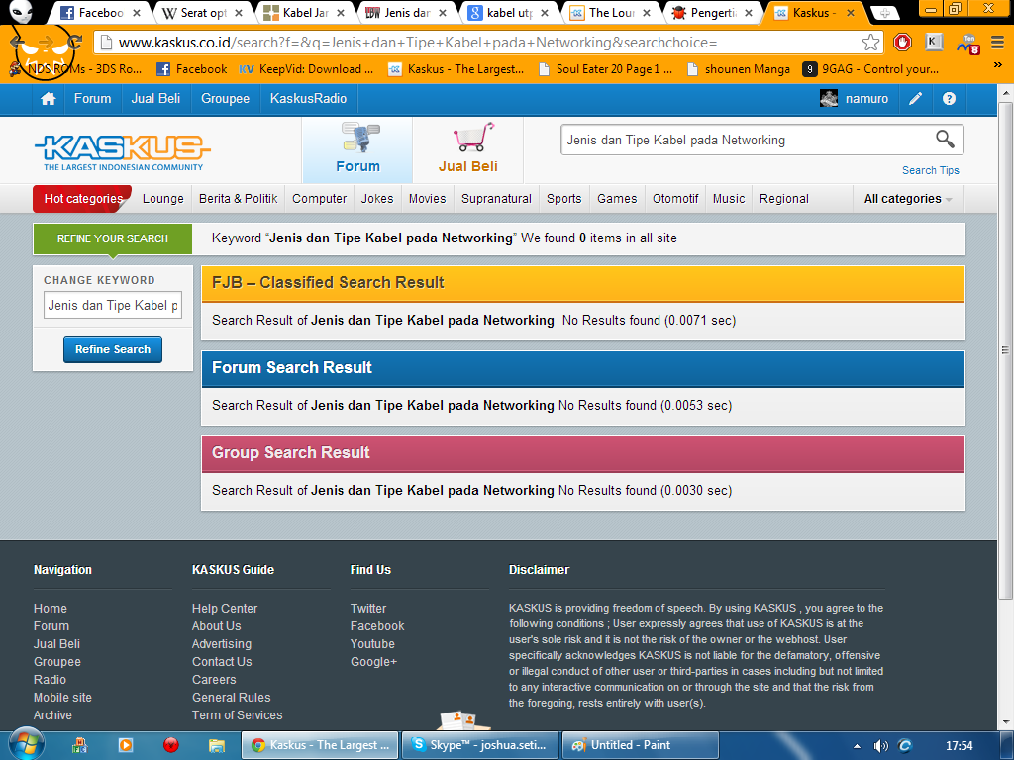Open the shounen Manga bookmark
The width and height of the screenshot is (1014, 760).
pyautogui.click(x=739, y=69)
